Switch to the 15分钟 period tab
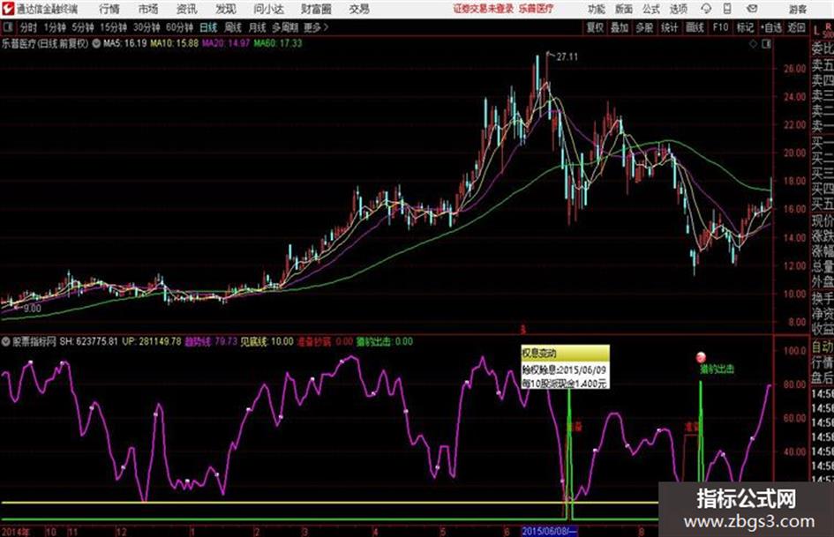The width and height of the screenshot is (834, 537). point(113,27)
